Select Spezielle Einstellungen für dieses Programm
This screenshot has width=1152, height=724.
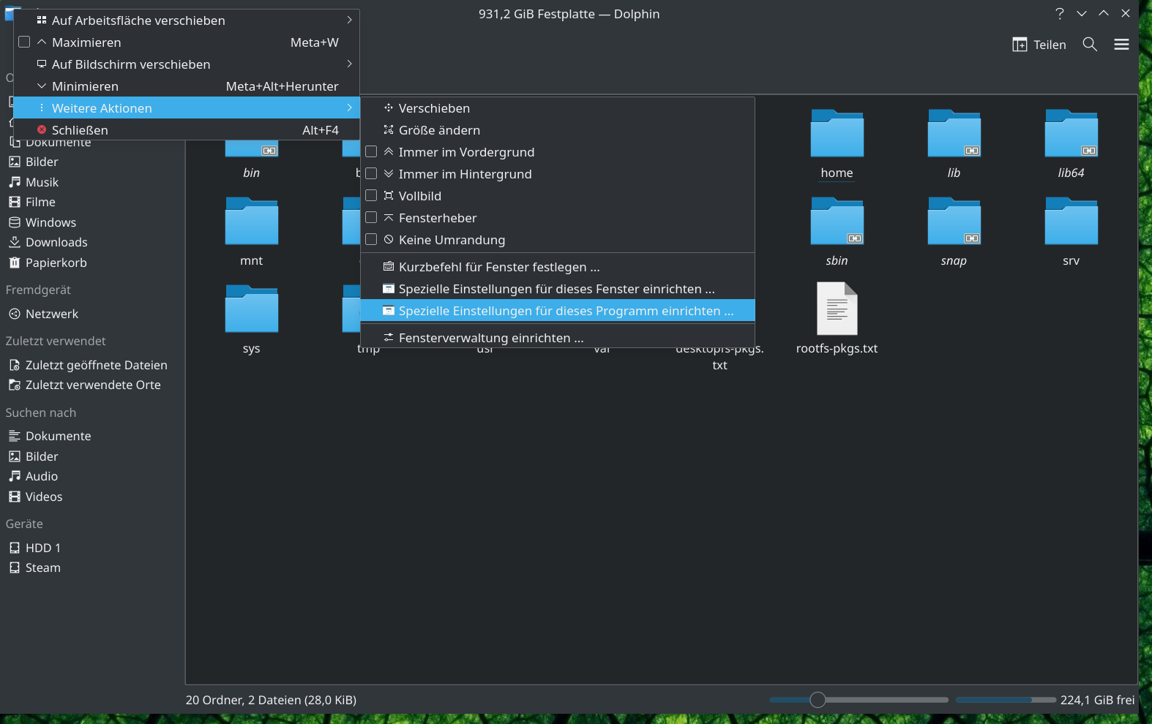coord(558,311)
